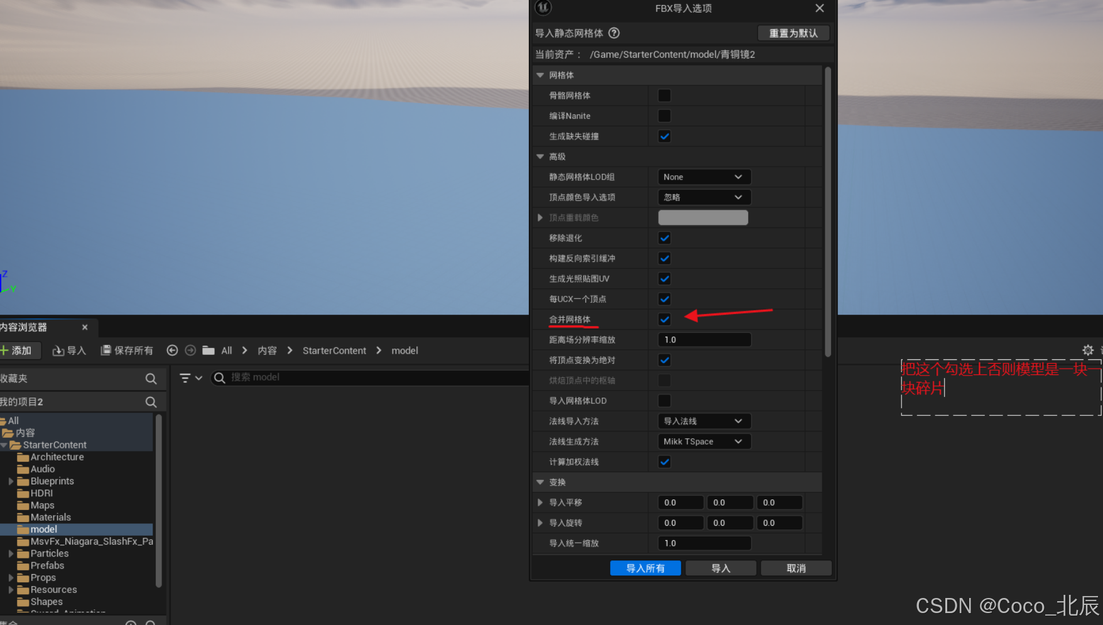Open 顶点颜色导入选项 dropdown
The width and height of the screenshot is (1103, 625).
(x=704, y=197)
